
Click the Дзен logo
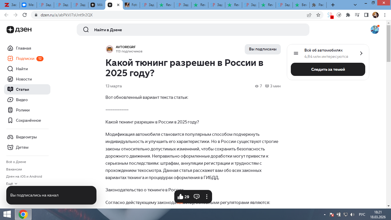[19, 30]
